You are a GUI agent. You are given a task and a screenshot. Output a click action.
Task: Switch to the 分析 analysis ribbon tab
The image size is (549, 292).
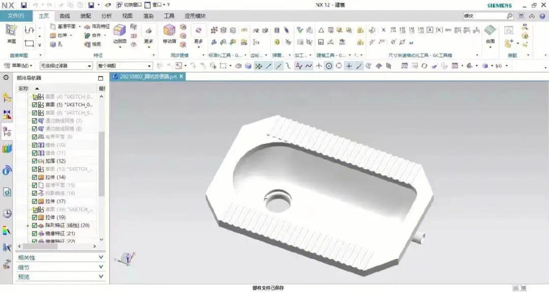coord(106,16)
